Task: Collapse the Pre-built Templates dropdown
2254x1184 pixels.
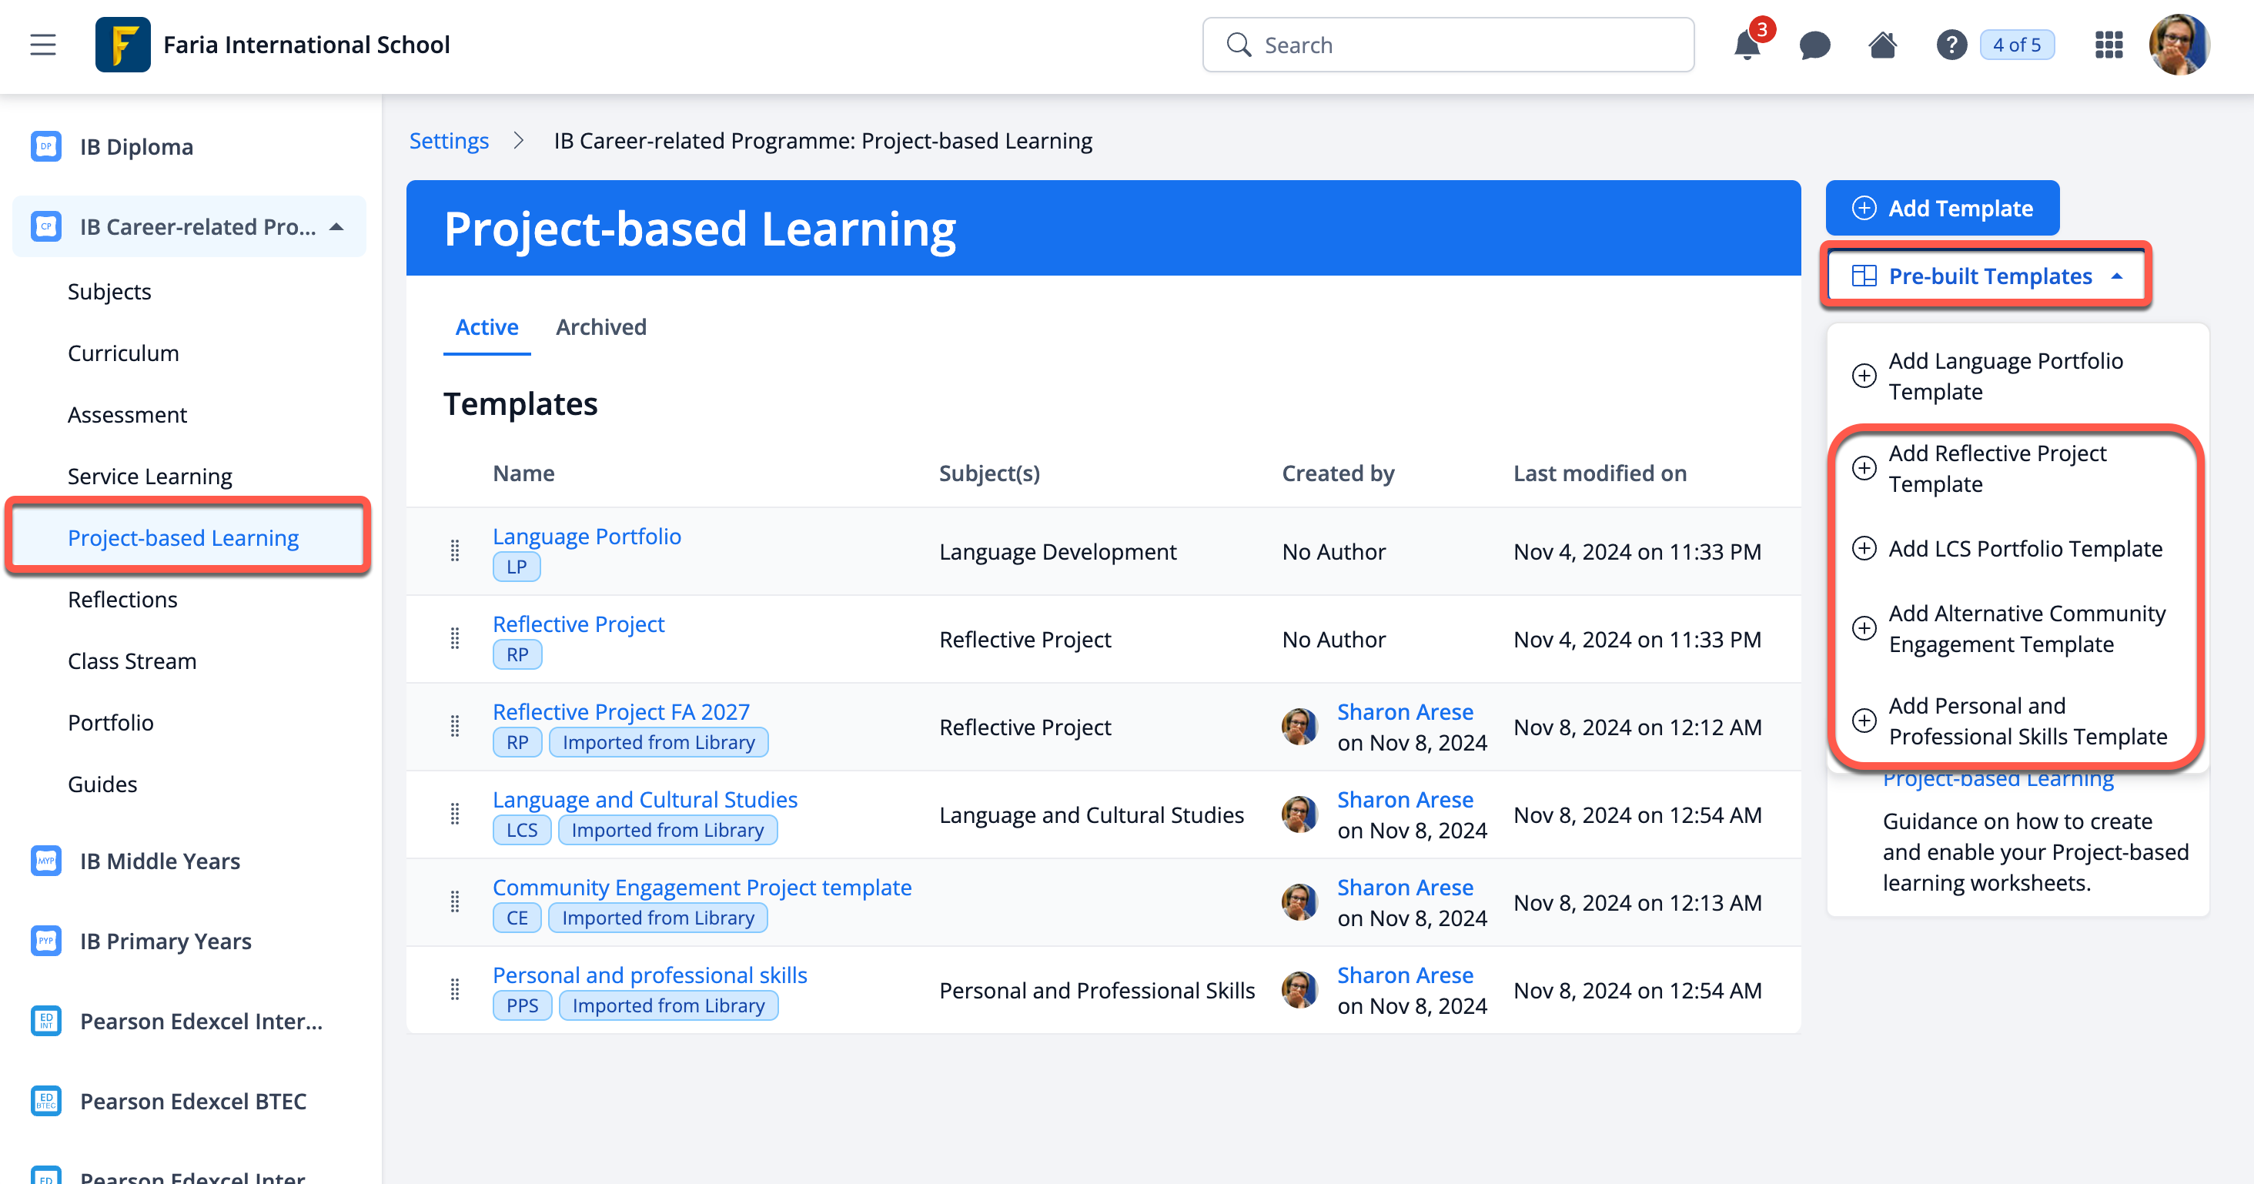Action: point(1987,276)
